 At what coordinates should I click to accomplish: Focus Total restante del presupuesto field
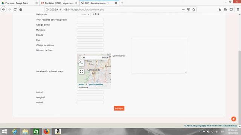[90, 19]
